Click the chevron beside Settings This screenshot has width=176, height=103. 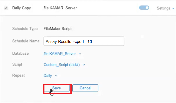173,8
